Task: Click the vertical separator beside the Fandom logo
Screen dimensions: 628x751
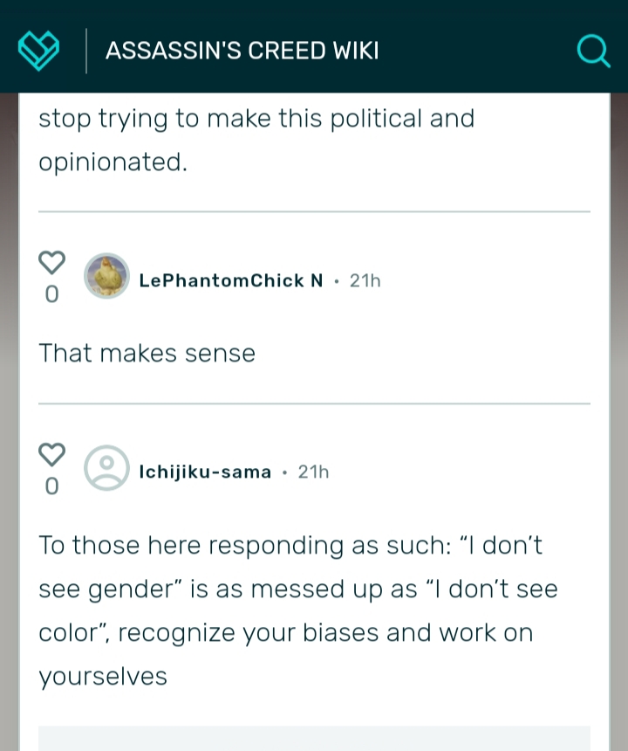Action: (86, 50)
